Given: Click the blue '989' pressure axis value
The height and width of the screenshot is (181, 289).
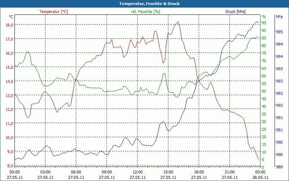Looking at the screenshot, I should click(x=279, y=167).
